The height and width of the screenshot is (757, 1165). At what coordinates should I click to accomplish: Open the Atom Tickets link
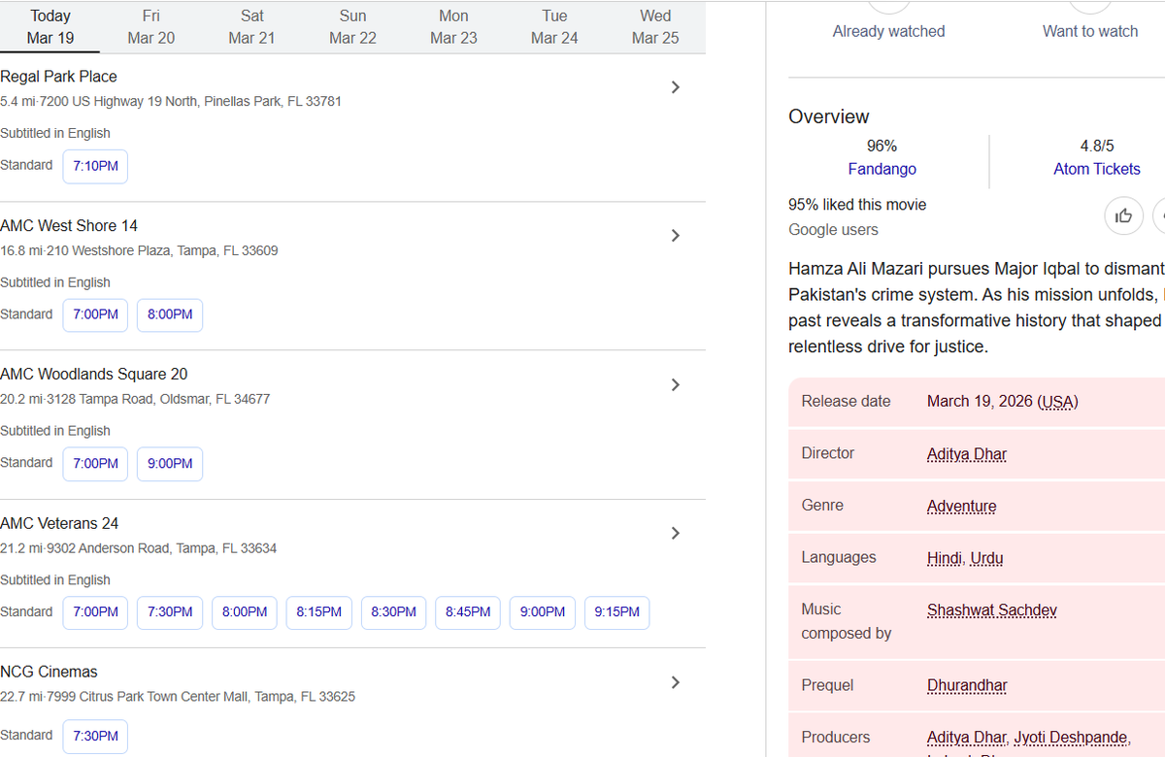(x=1097, y=169)
